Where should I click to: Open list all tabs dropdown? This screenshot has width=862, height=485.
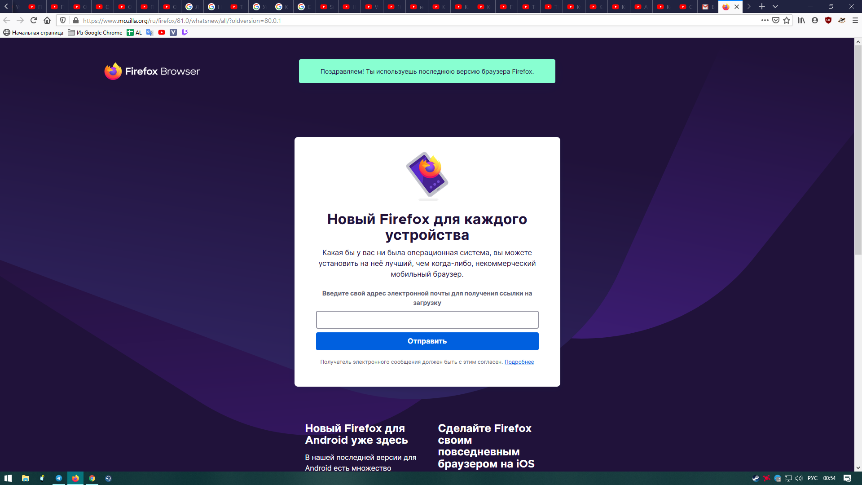775,6
